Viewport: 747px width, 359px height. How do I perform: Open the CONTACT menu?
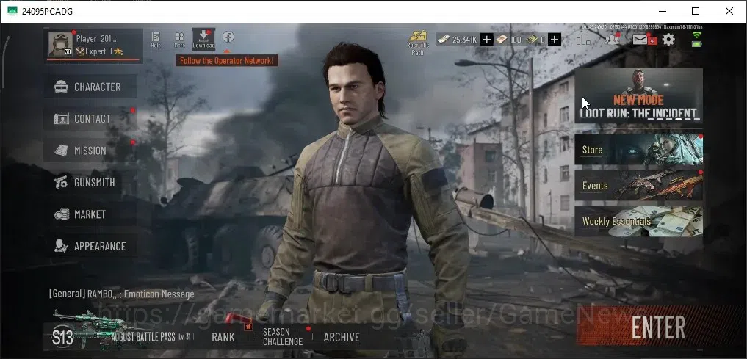[90, 118]
